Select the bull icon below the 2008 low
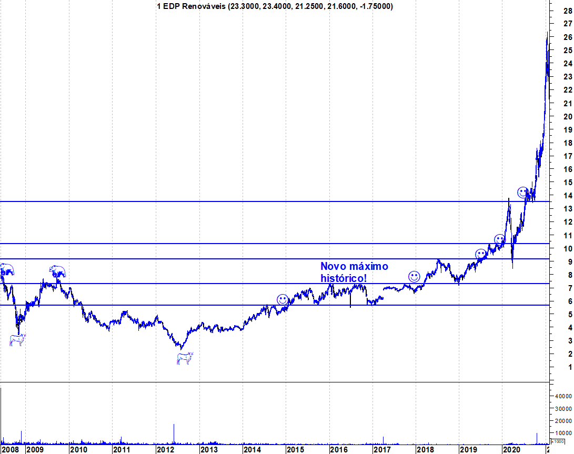This screenshot has height=454, width=574. click(17, 340)
